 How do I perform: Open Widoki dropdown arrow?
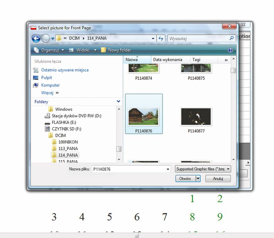[x=95, y=50]
